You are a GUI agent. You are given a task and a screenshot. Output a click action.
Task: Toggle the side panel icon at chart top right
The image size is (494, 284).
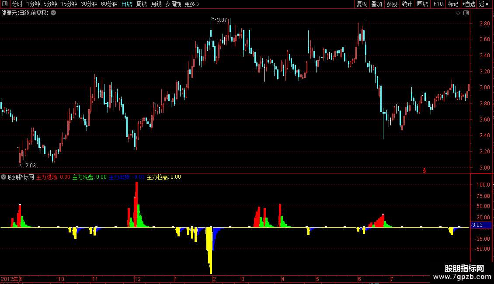tap(466, 13)
